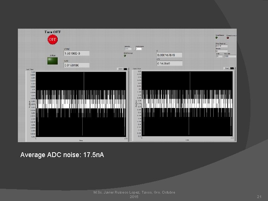Image resolution: width=268 pixels, height=201 pixels.
Task: Click the DAQ Finished indicator LED
Action: 125,56
